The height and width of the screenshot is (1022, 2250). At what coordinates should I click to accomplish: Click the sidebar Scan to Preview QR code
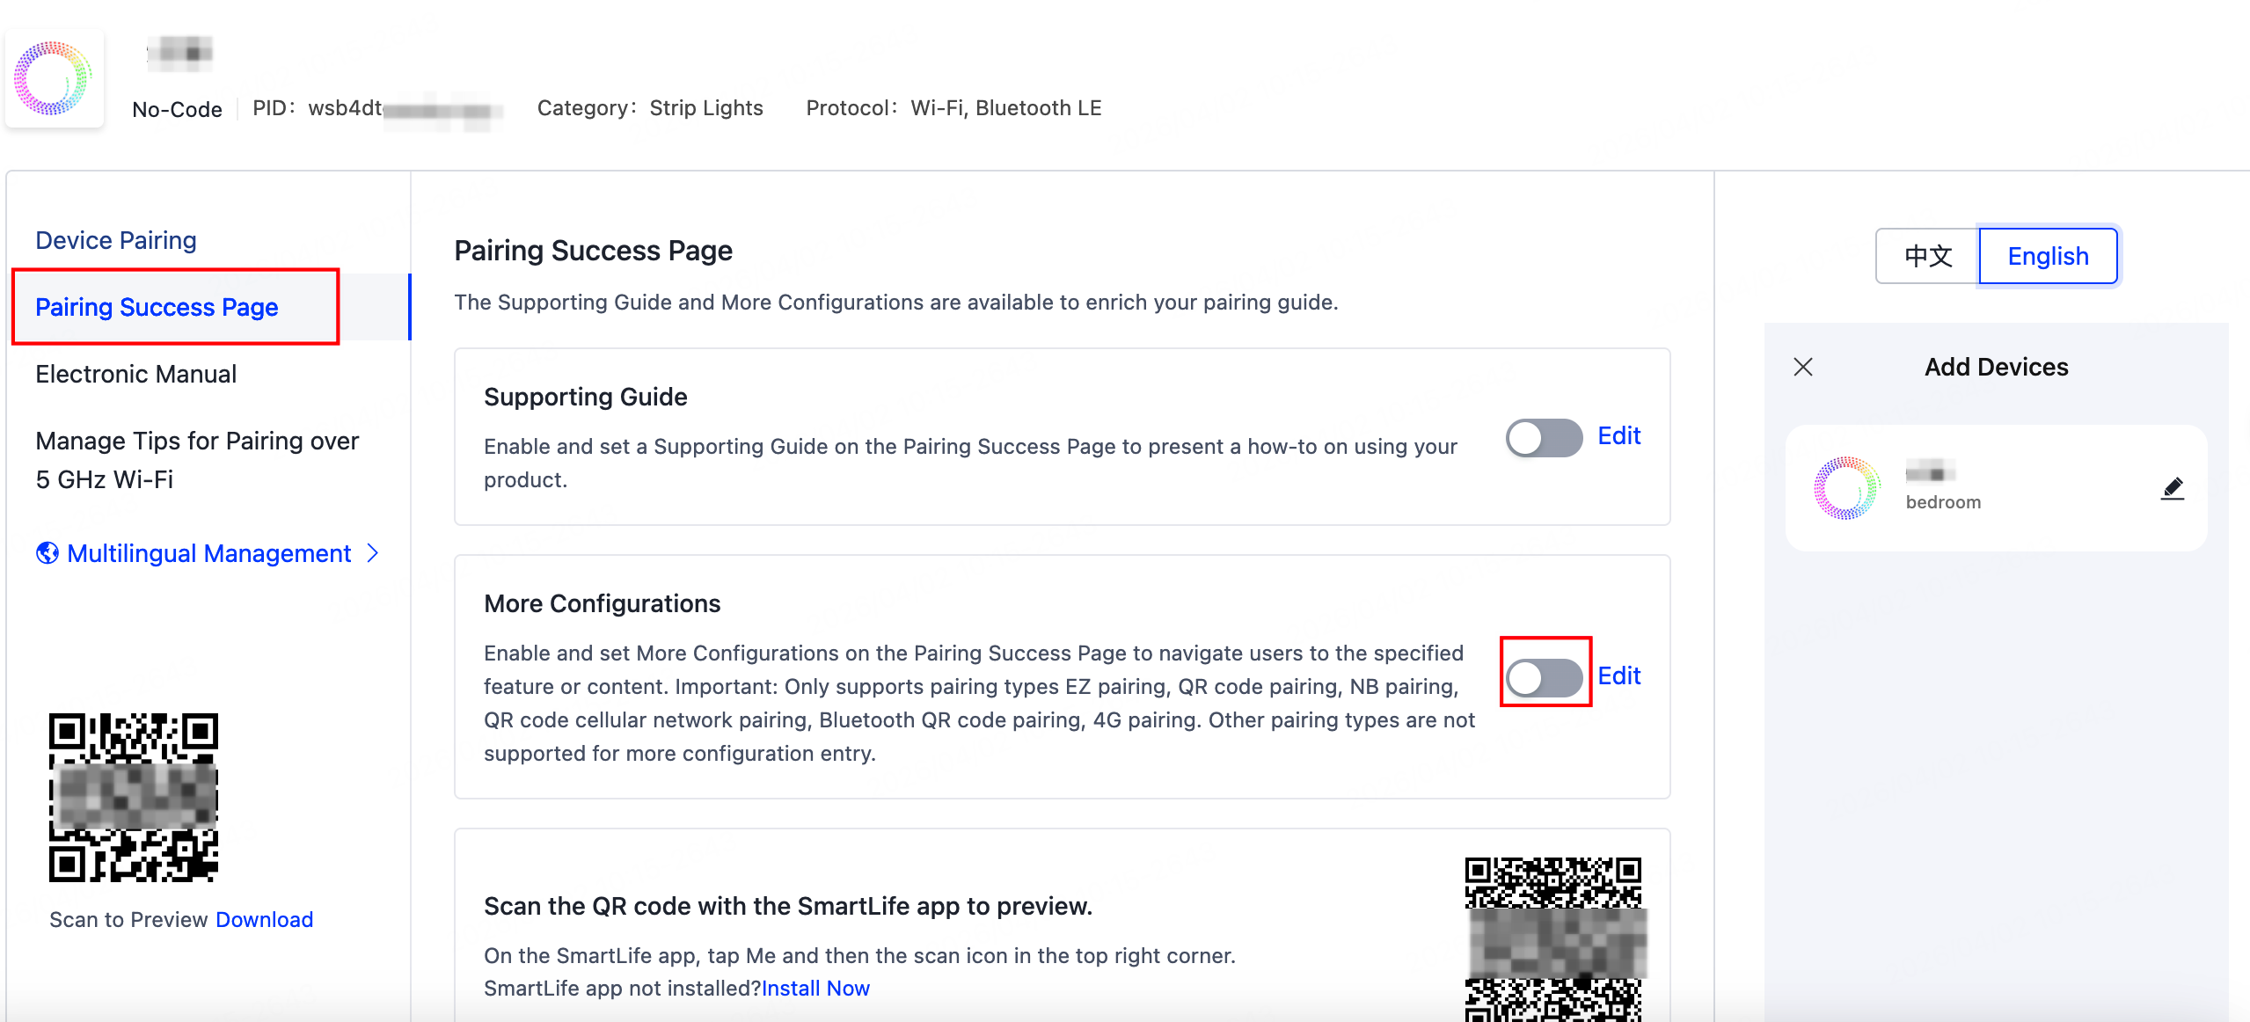(x=134, y=797)
